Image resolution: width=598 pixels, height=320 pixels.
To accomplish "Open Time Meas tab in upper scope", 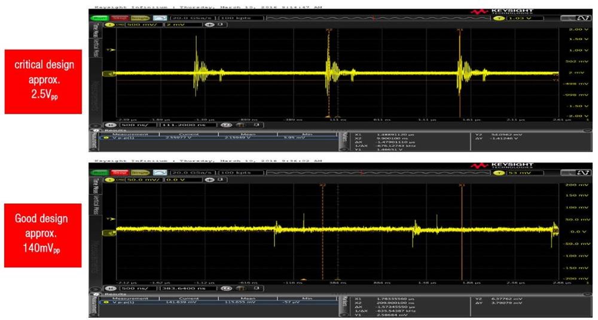I will (x=95, y=31).
